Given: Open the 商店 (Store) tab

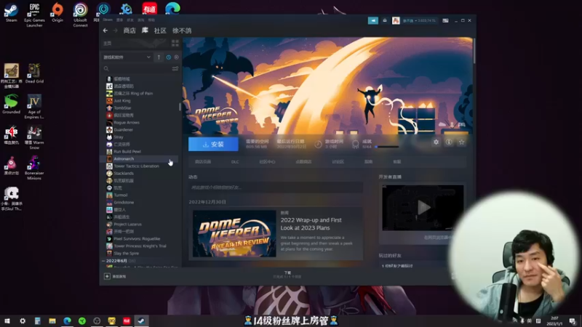Looking at the screenshot, I should [x=129, y=31].
